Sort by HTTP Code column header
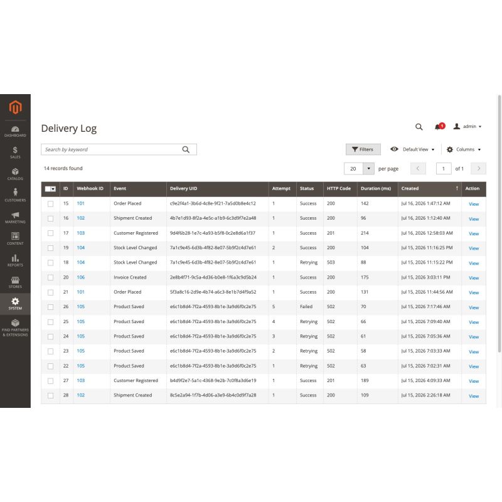 [340, 189]
